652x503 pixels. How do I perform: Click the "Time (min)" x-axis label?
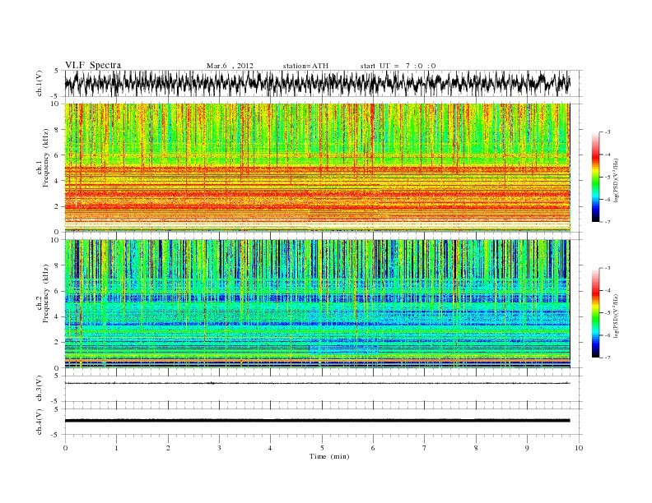point(329,456)
